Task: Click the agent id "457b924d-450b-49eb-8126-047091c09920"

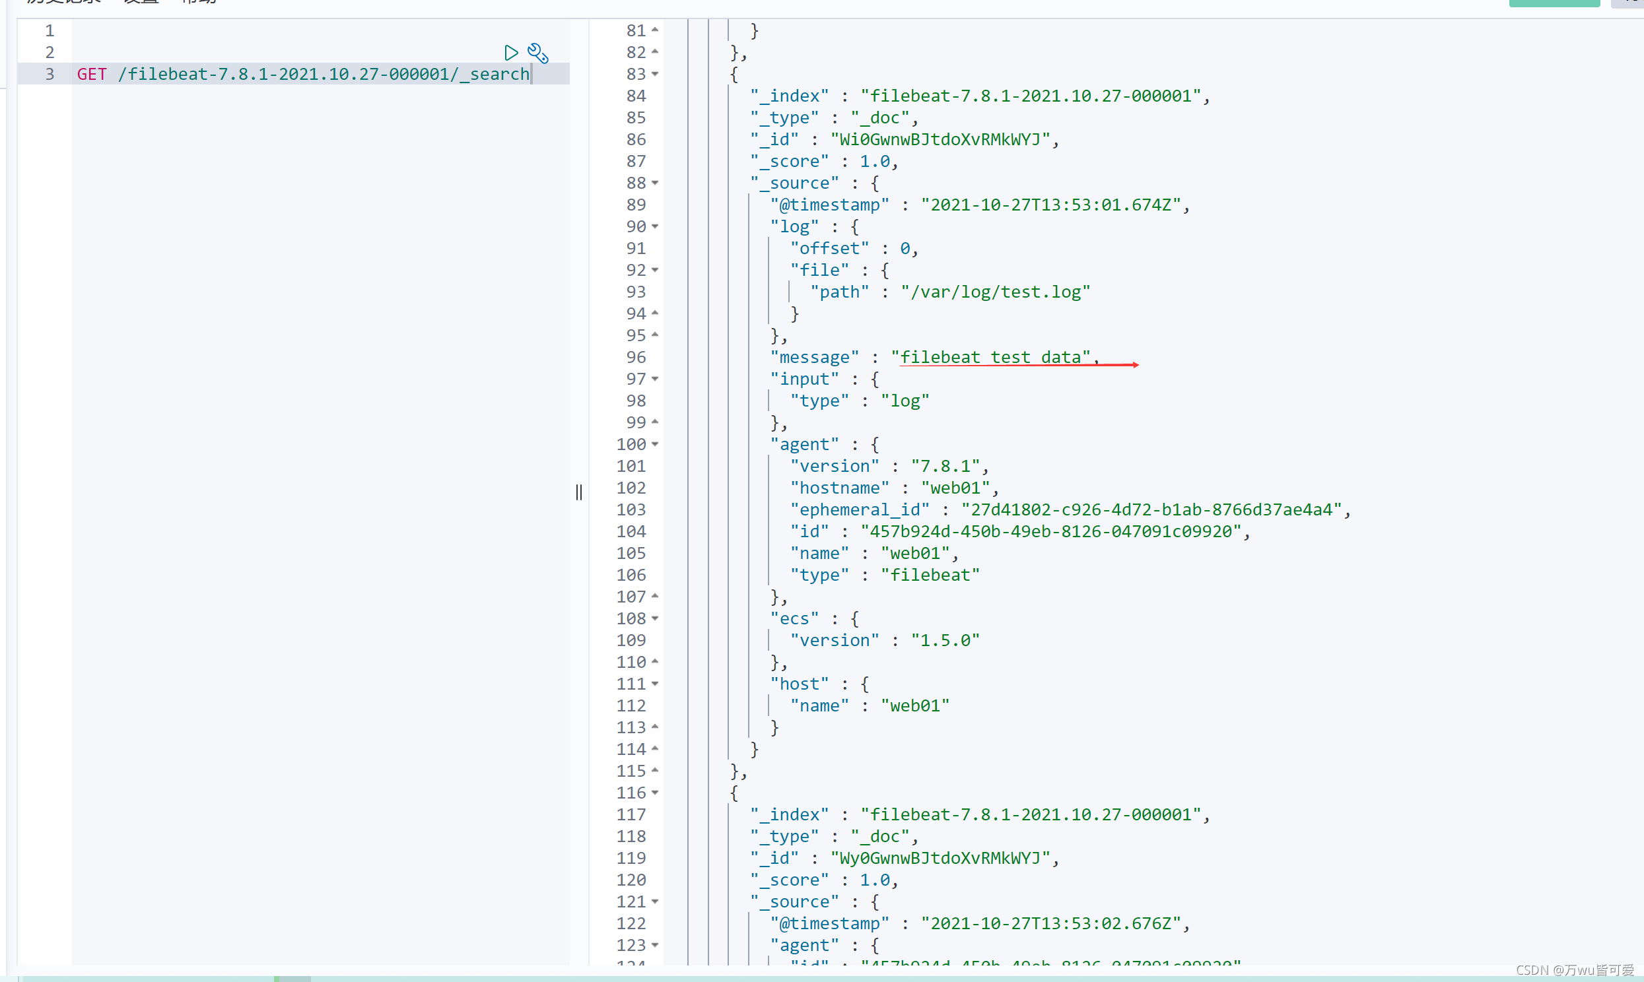Action: tap(1051, 531)
